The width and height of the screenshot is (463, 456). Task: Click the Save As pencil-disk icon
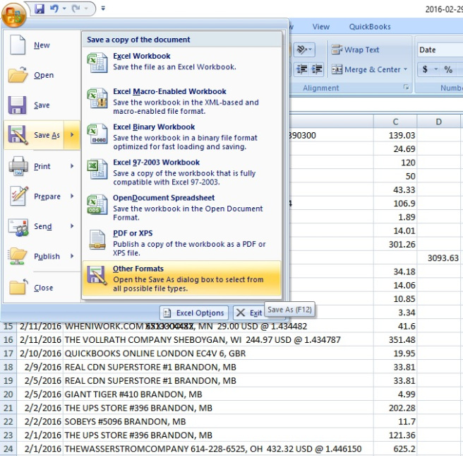[18, 135]
